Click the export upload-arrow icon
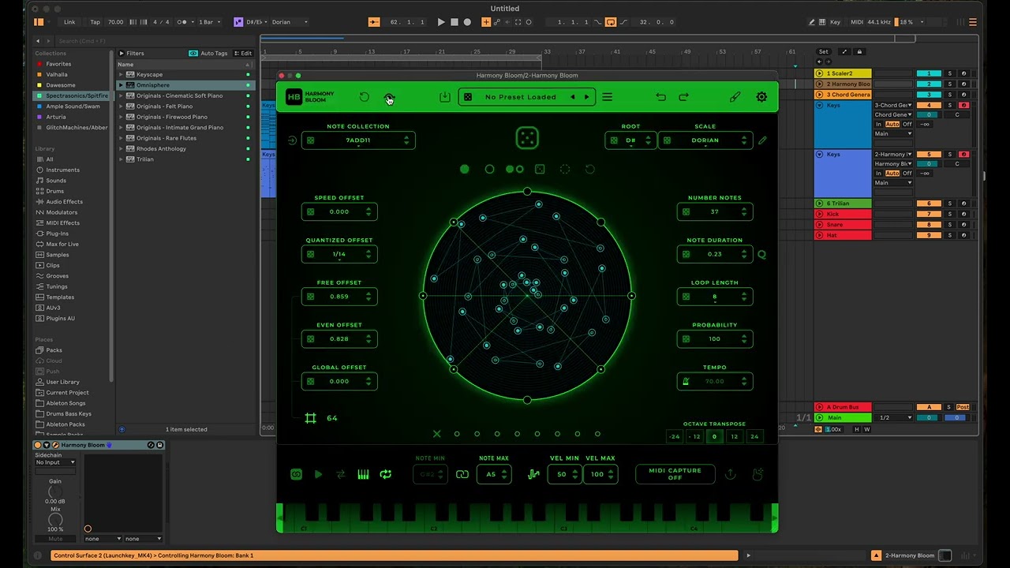 pyautogui.click(x=731, y=474)
